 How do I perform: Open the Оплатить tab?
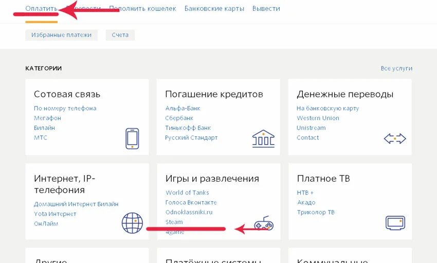point(41,8)
